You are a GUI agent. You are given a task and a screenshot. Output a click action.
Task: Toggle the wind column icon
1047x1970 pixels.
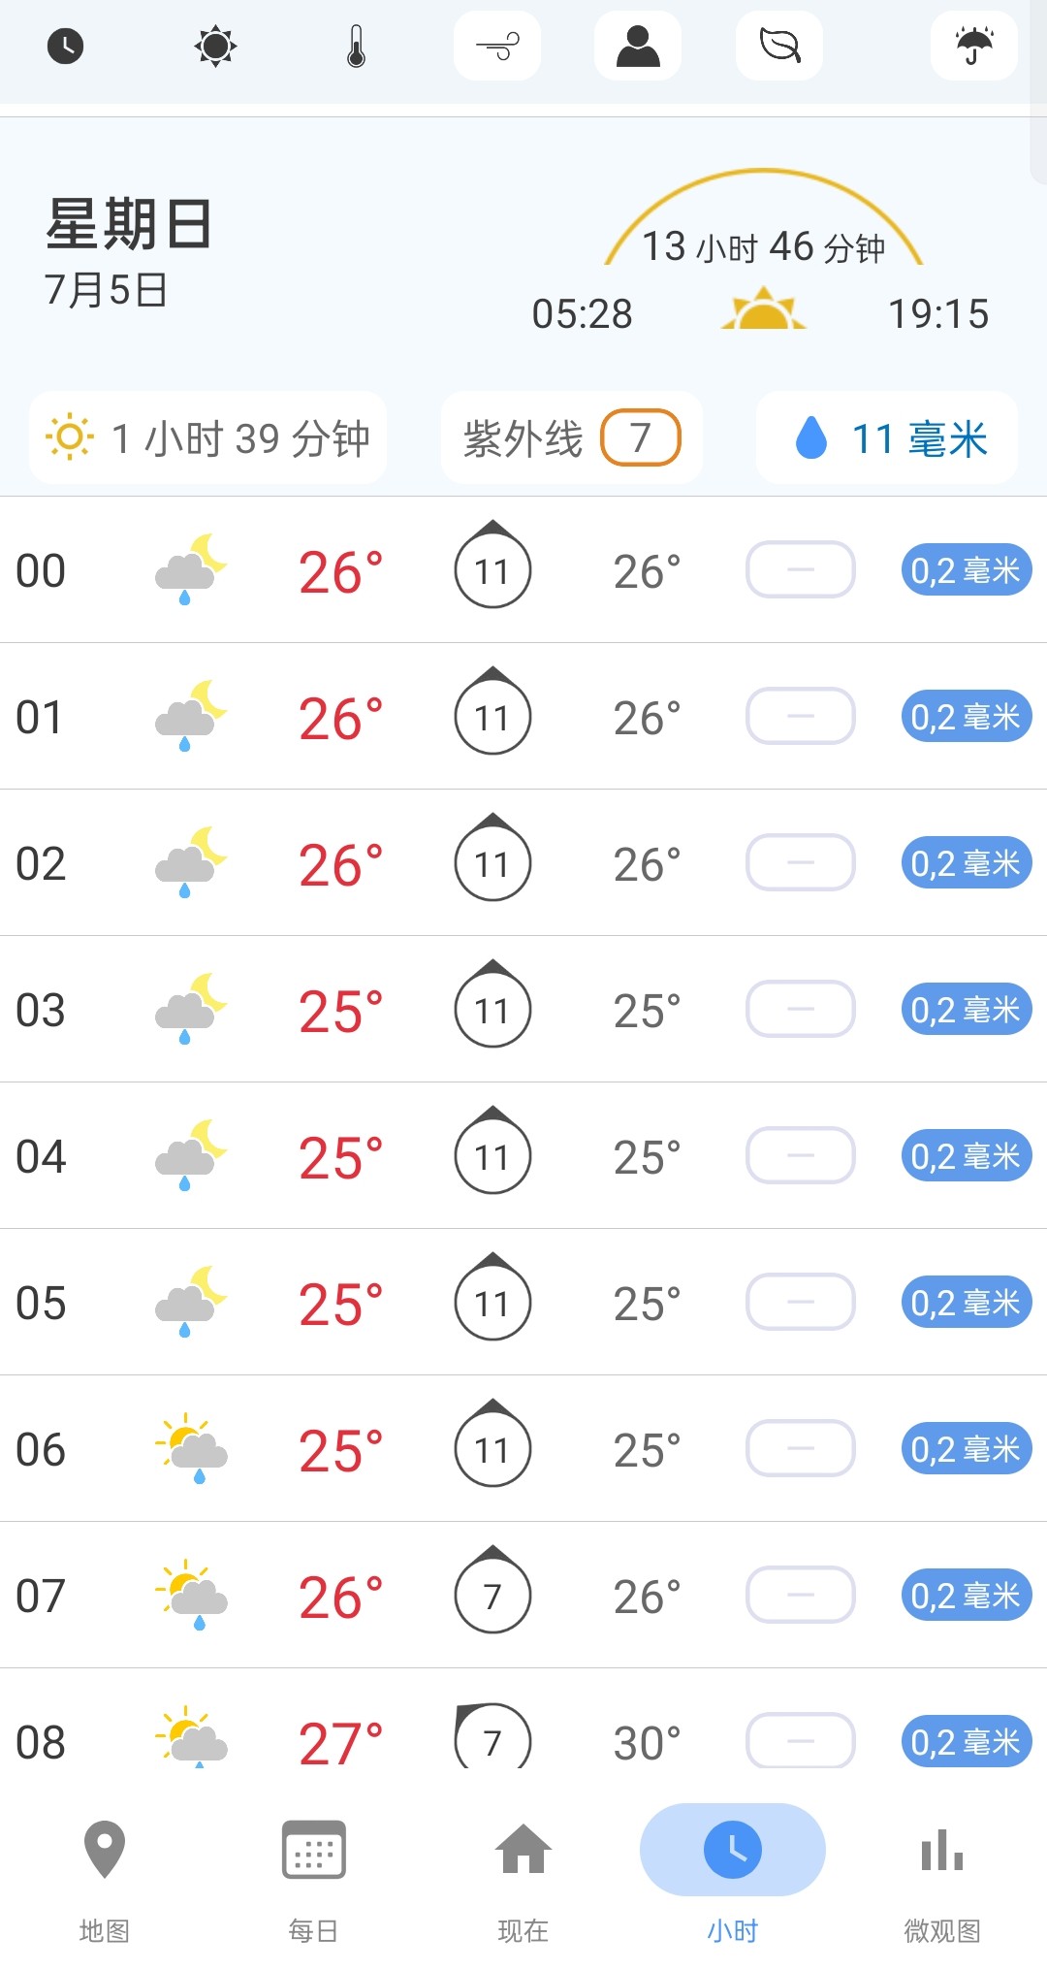497,46
